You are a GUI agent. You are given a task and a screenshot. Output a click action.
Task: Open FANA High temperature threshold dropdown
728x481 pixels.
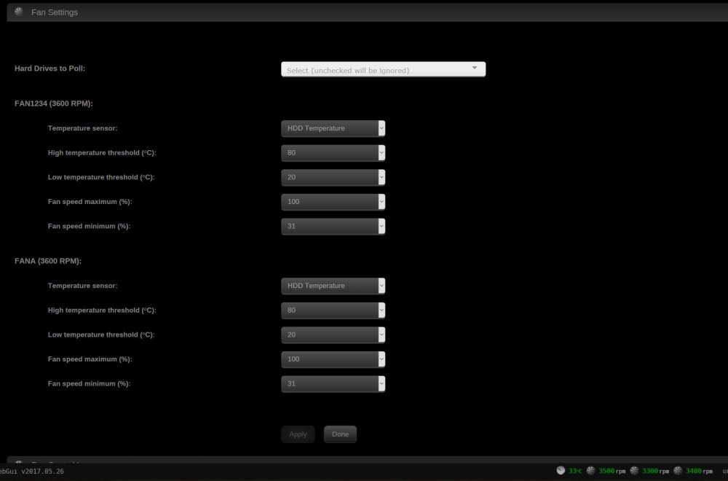point(333,310)
